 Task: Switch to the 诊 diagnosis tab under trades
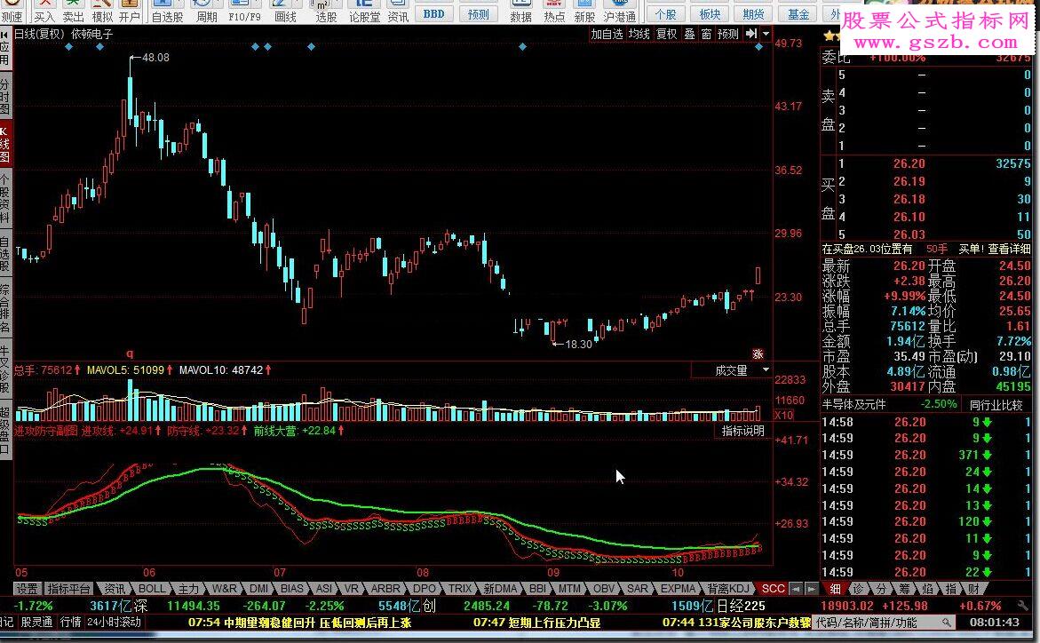(x=858, y=589)
